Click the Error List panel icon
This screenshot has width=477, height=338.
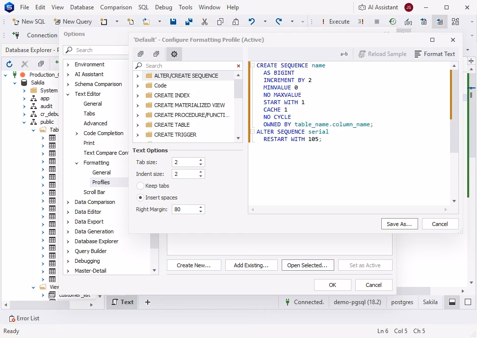click(12, 318)
